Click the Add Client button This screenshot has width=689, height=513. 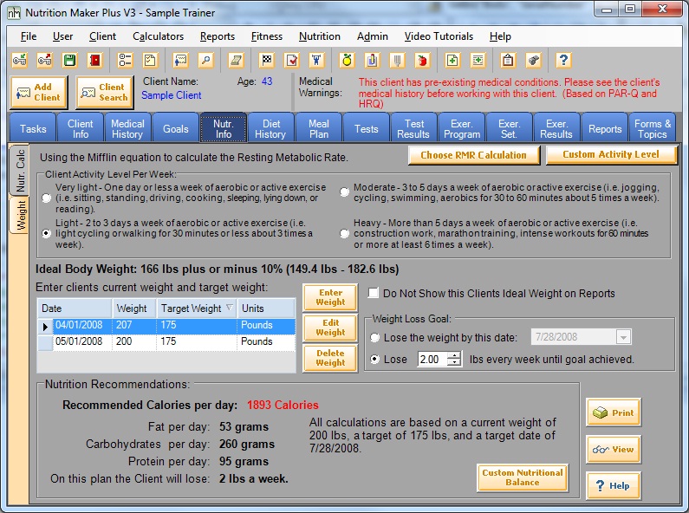click(39, 92)
